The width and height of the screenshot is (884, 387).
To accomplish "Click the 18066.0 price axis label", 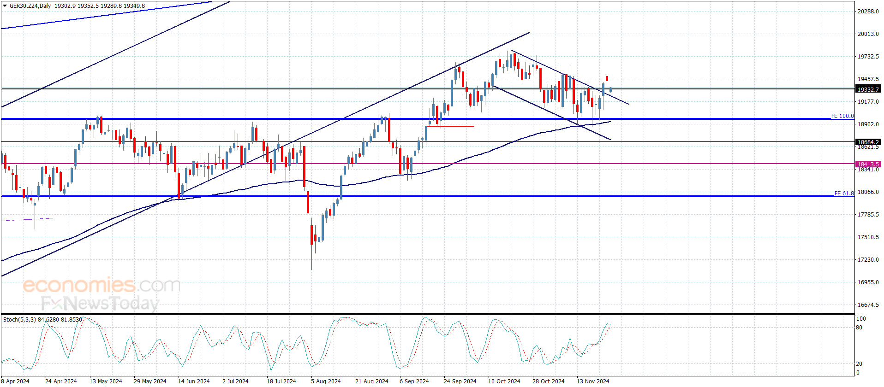I will [868, 192].
